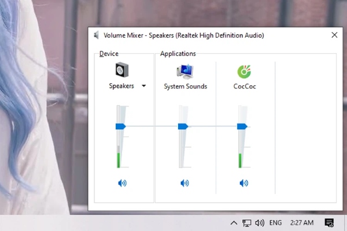
Task: Click the Device group label
Action: (x=109, y=54)
